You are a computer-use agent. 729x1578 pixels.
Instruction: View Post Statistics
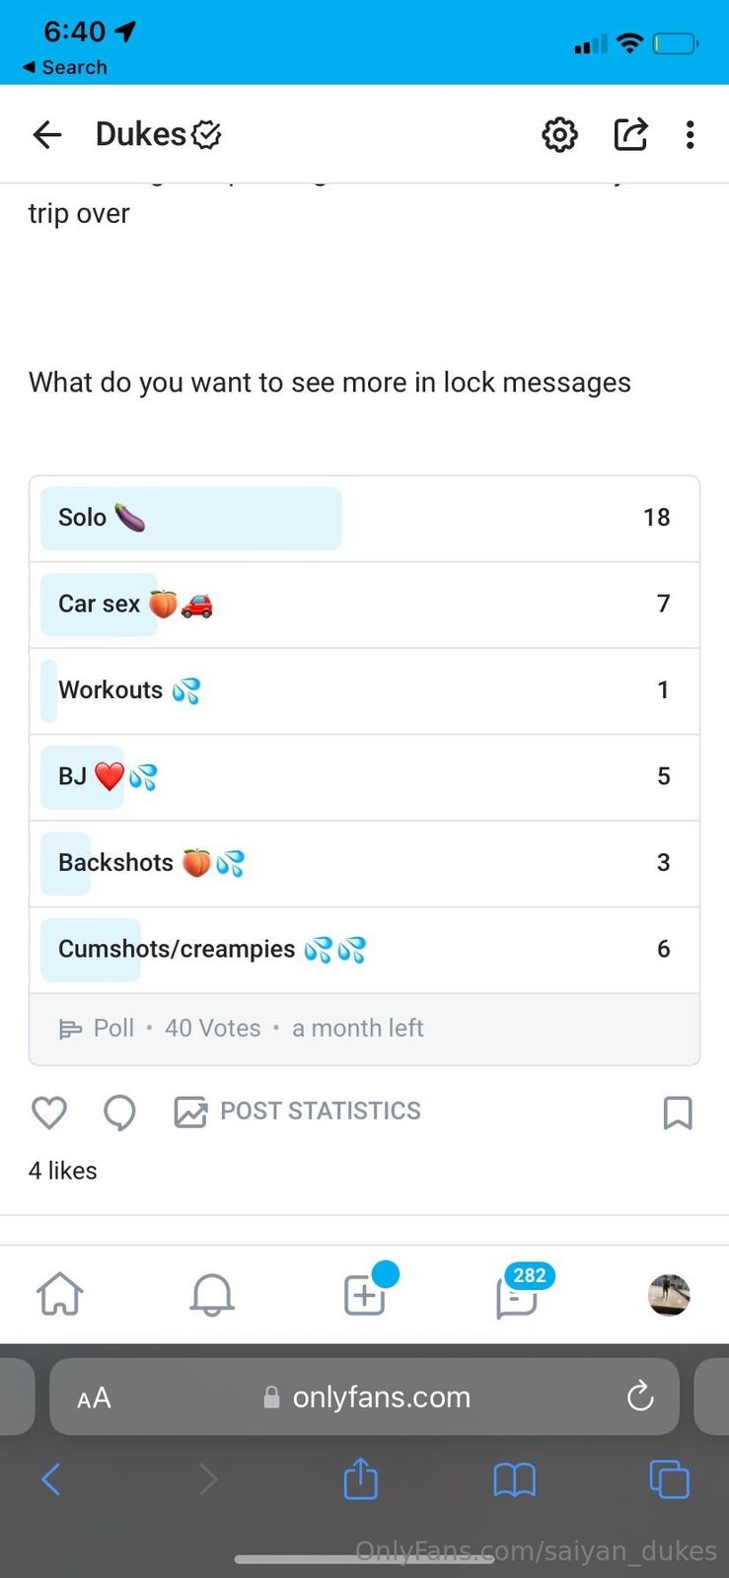pyautogui.click(x=298, y=1112)
